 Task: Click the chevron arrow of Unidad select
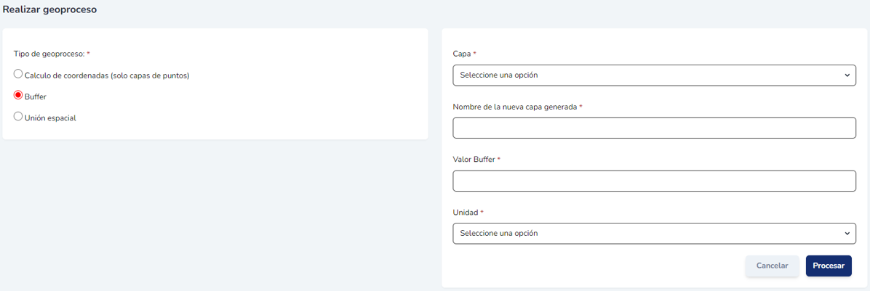point(847,233)
